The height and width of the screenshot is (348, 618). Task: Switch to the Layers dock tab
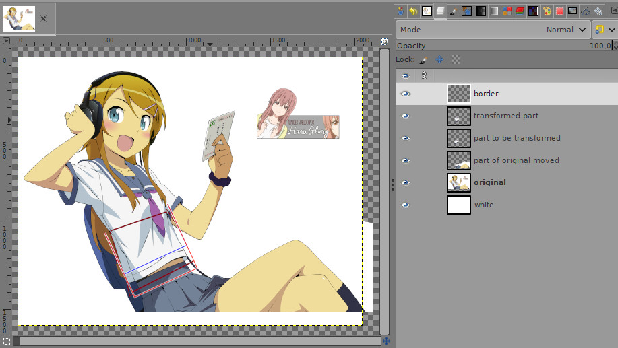click(x=439, y=11)
